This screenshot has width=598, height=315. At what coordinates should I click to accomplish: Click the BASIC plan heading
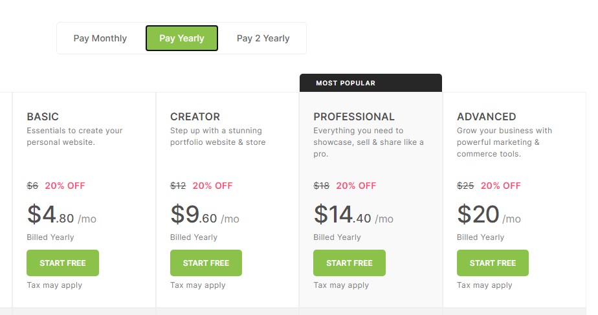tap(43, 117)
